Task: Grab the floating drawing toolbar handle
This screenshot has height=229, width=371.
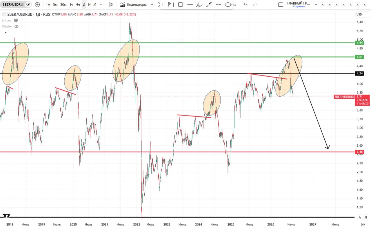Action: pos(163,5)
